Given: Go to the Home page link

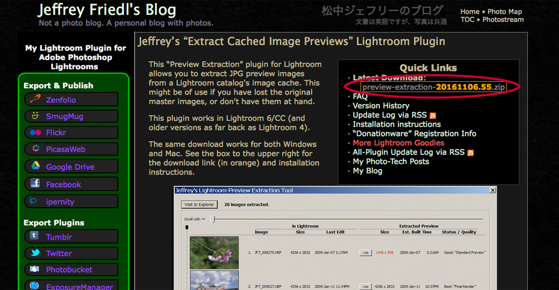Looking at the screenshot, I should 470,12.
